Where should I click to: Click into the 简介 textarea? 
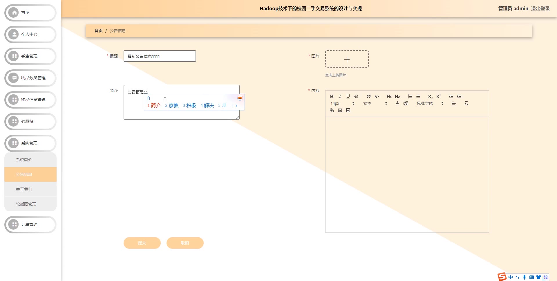pos(182,102)
